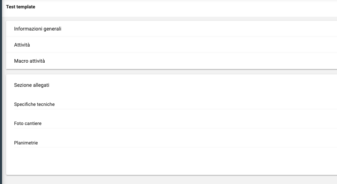
Task: Click the gray gap between the two cards
Action: click(x=168, y=72)
